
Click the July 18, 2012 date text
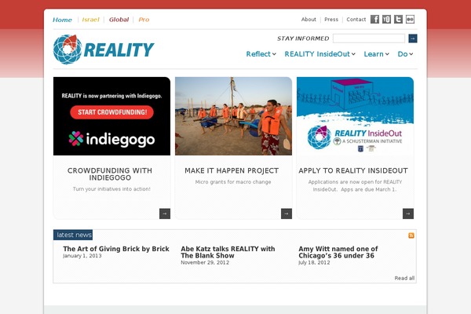(314, 262)
